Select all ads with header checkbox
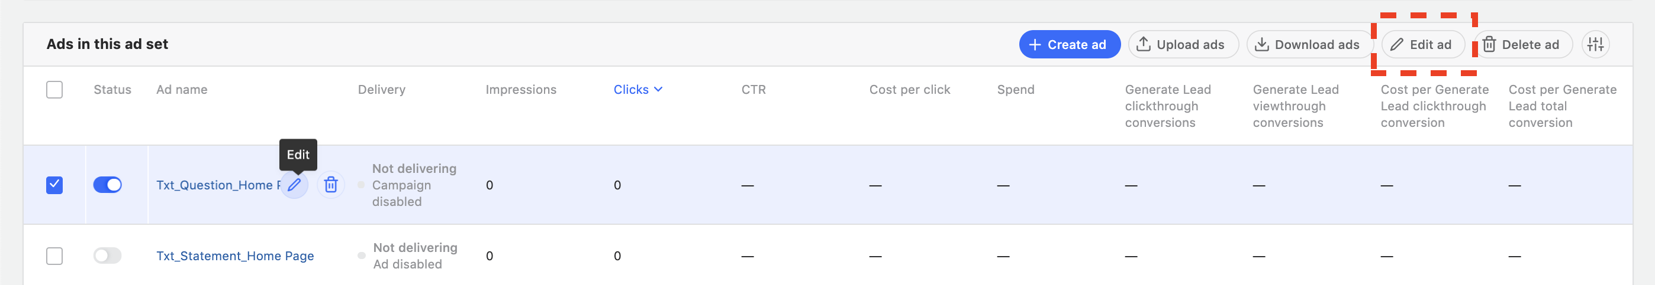This screenshot has width=1655, height=285. click(54, 90)
